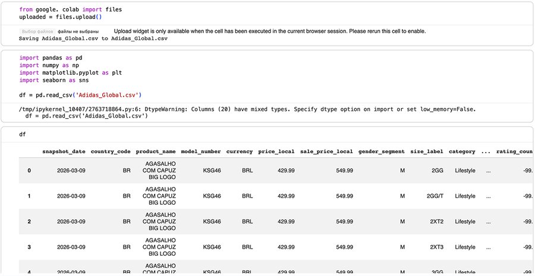Image resolution: width=535 pixels, height=276 pixels.
Task: Click the product name cell in row 2
Action: point(159,221)
